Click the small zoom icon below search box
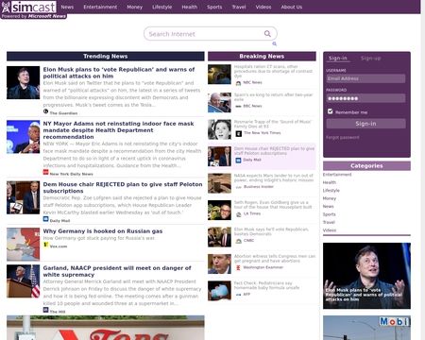 click(x=275, y=43)
